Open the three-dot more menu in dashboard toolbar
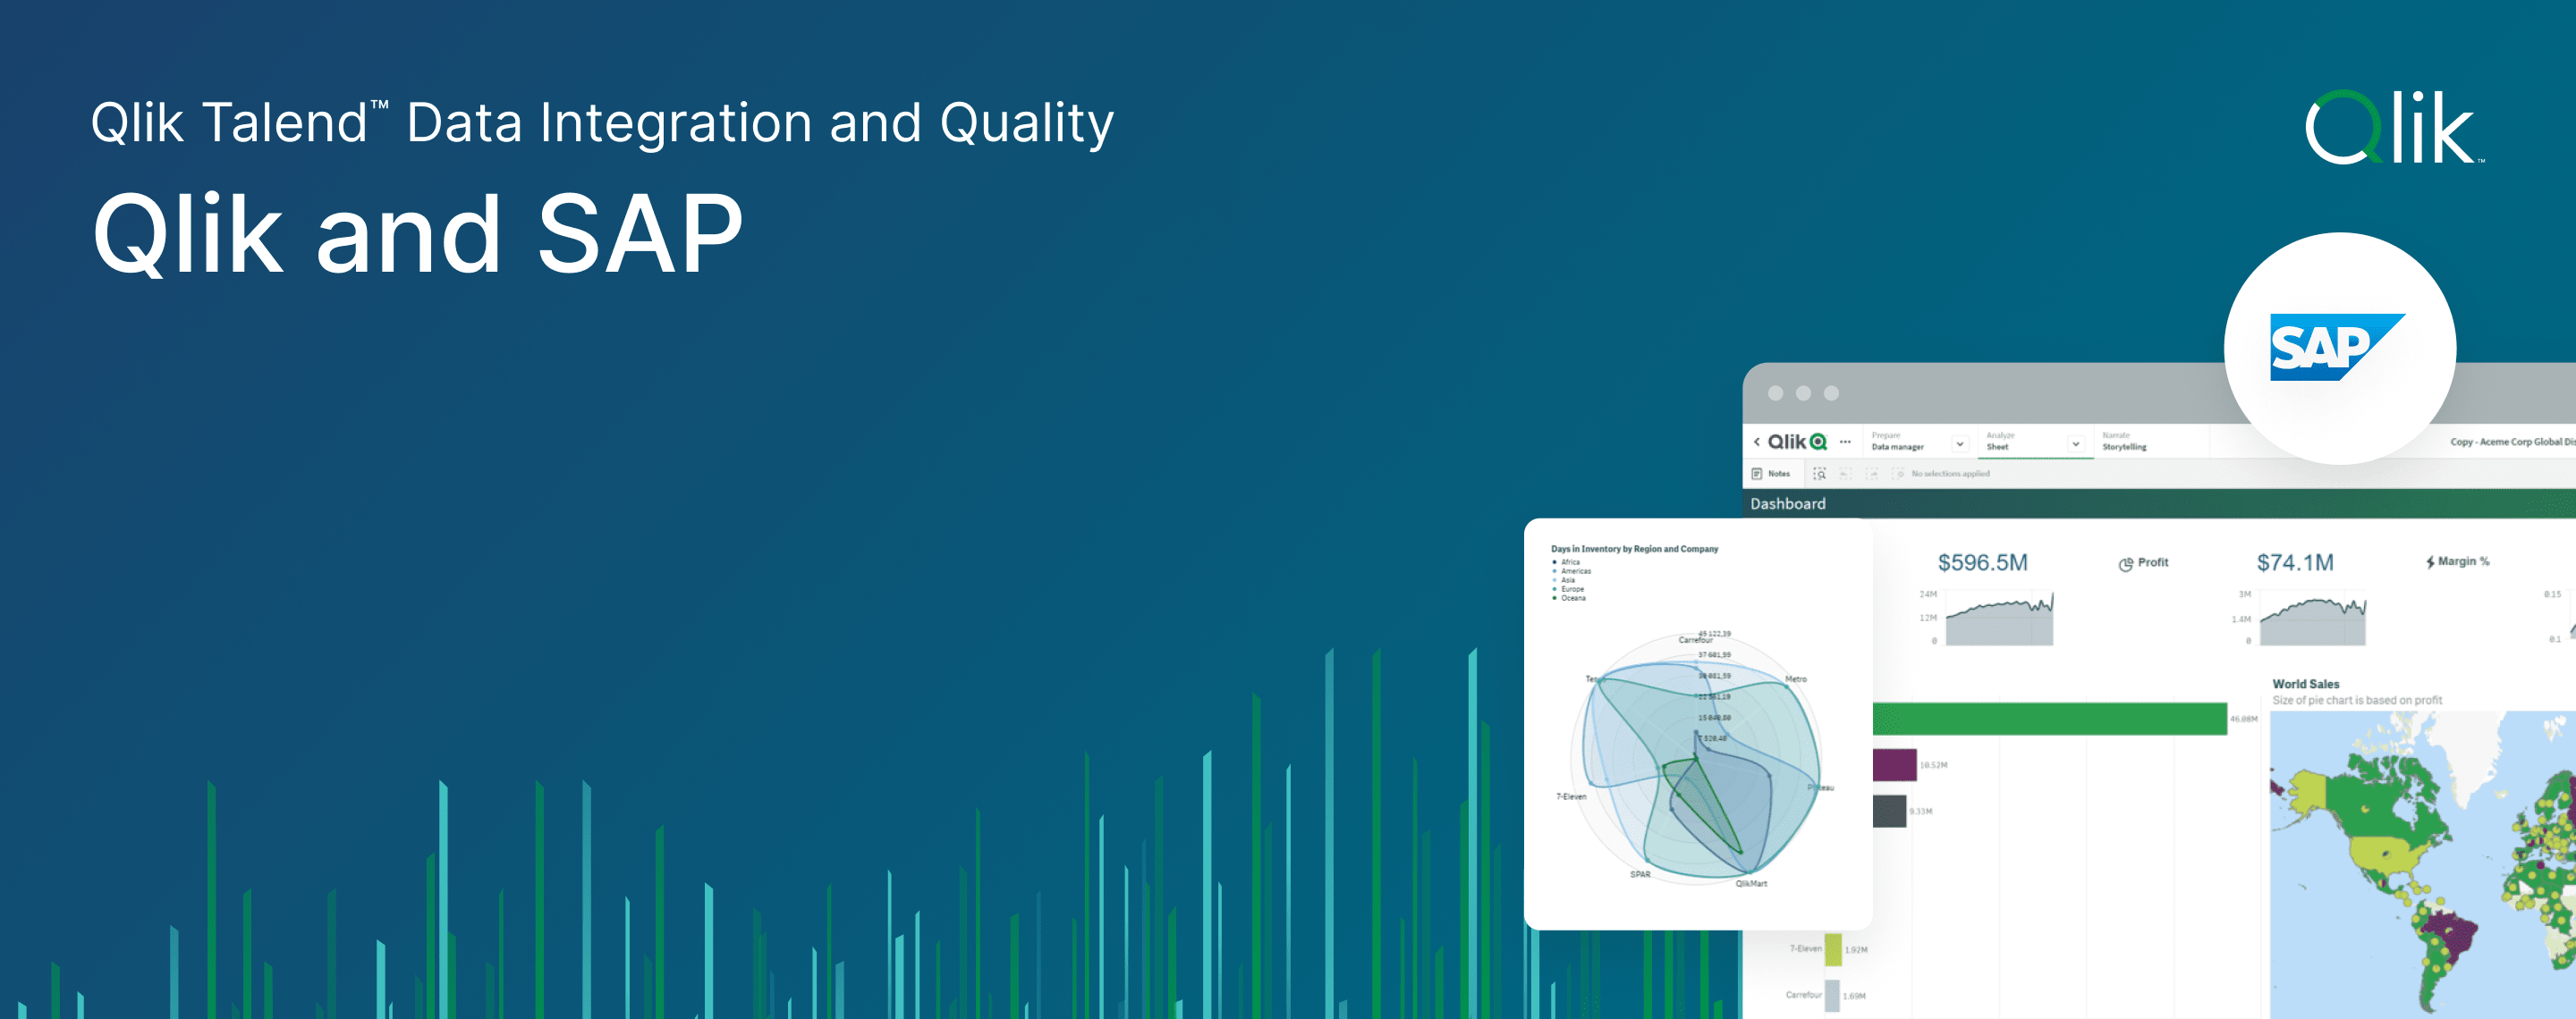 coord(1845,442)
